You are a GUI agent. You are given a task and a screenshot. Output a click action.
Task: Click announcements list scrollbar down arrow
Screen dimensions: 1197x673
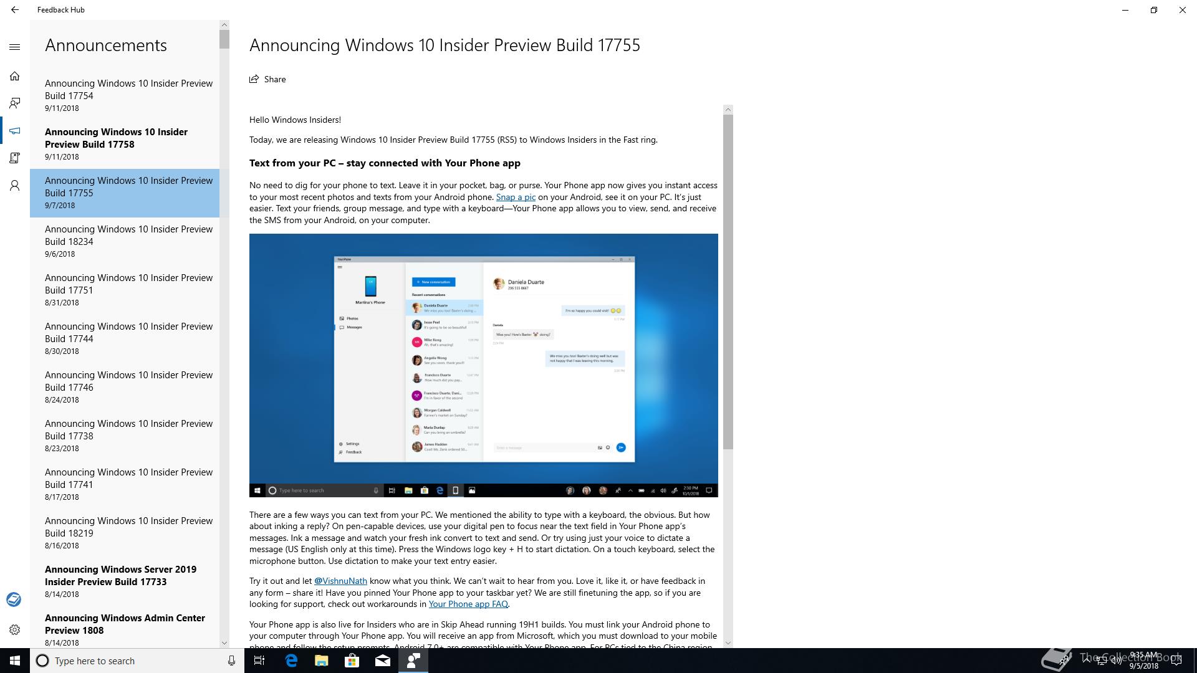pos(224,642)
